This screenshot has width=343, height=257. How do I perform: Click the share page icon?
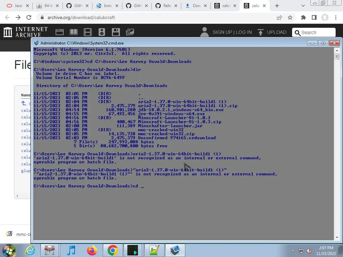[x=279, y=17]
